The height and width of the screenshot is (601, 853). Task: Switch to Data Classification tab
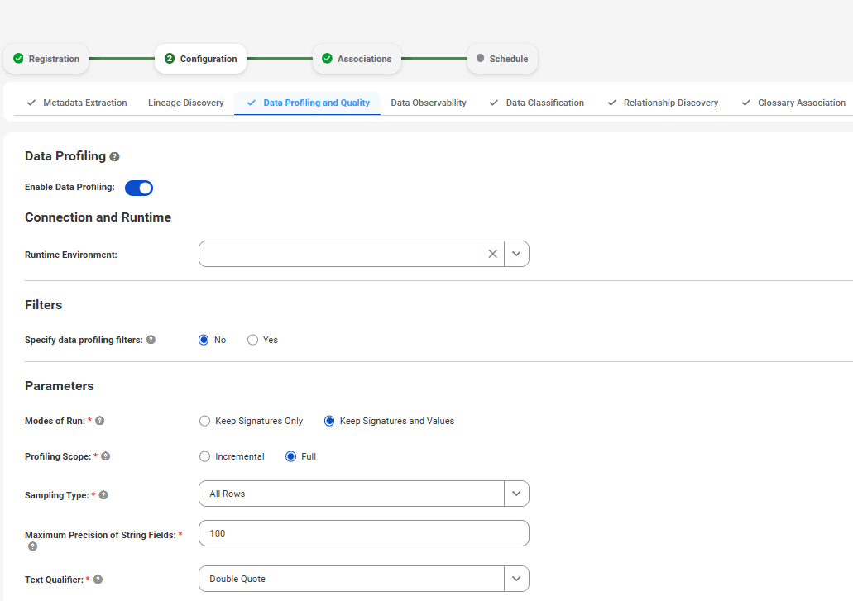click(x=537, y=103)
